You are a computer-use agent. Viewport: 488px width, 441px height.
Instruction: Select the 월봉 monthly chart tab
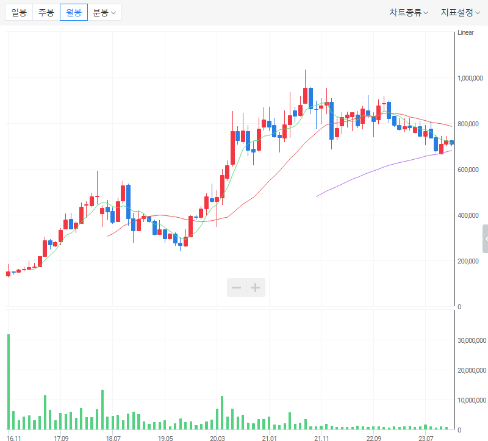(x=74, y=12)
